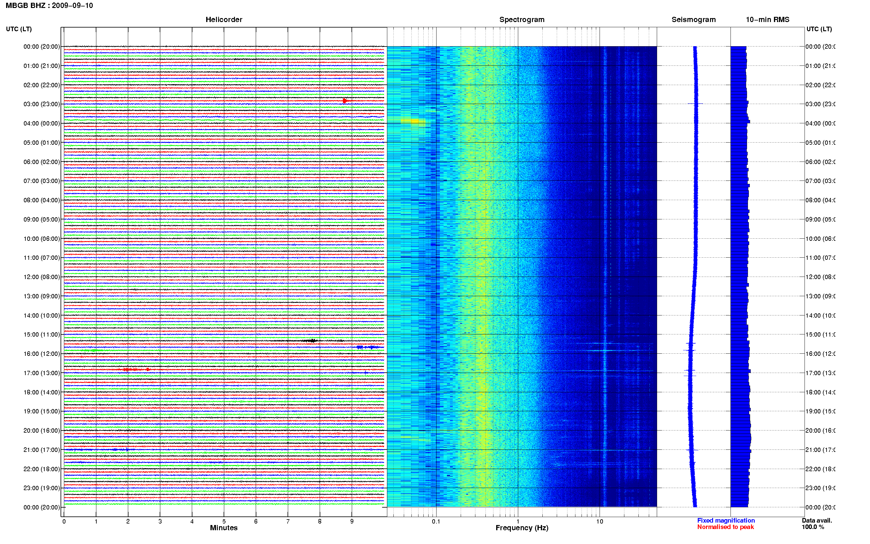Click left time label '01:00 (21:00)'
Image resolution: width=870 pixels, height=544 pixels.
click(42, 66)
